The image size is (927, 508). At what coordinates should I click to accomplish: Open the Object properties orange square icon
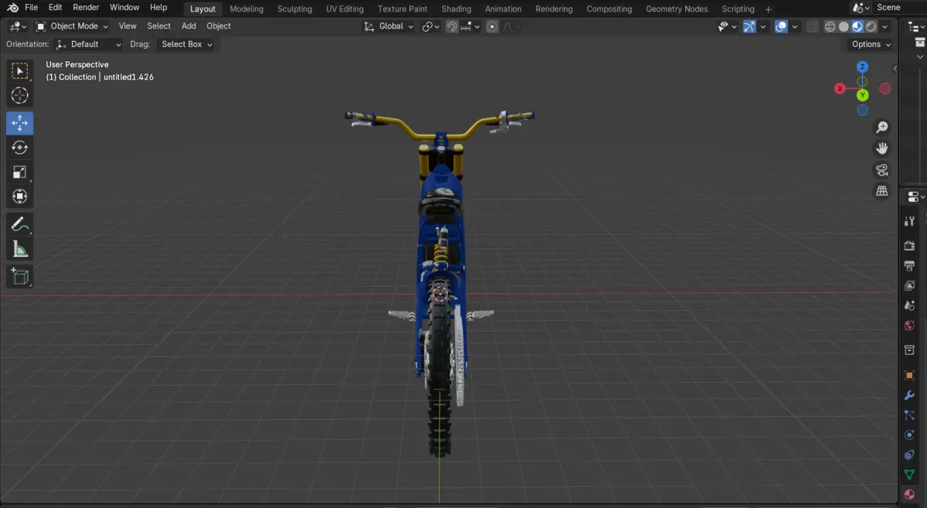(910, 375)
